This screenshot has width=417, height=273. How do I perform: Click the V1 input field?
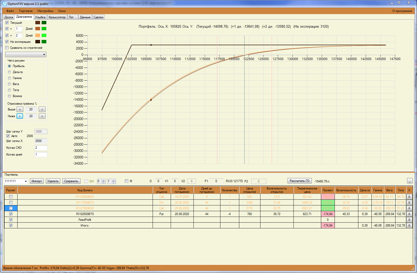pos(175,181)
